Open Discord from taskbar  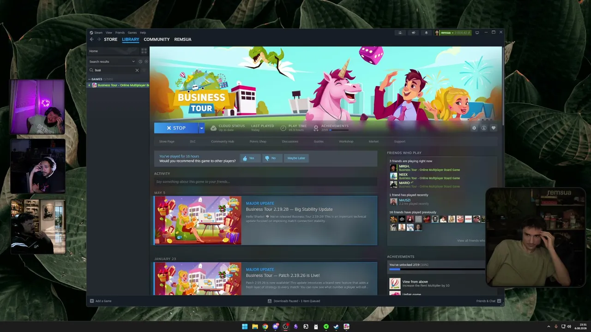point(275,326)
